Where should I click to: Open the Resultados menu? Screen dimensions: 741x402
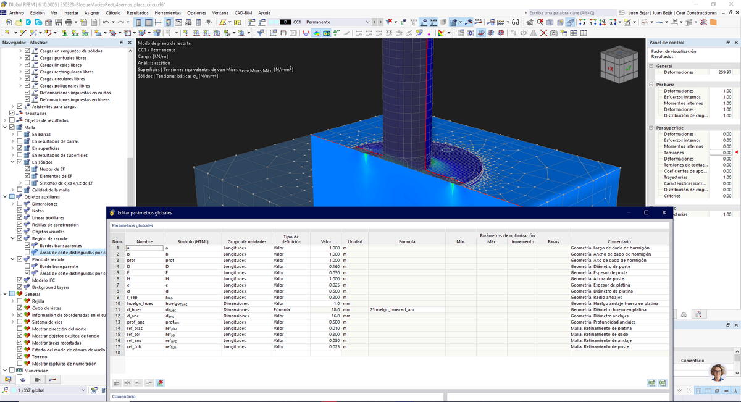click(x=137, y=12)
